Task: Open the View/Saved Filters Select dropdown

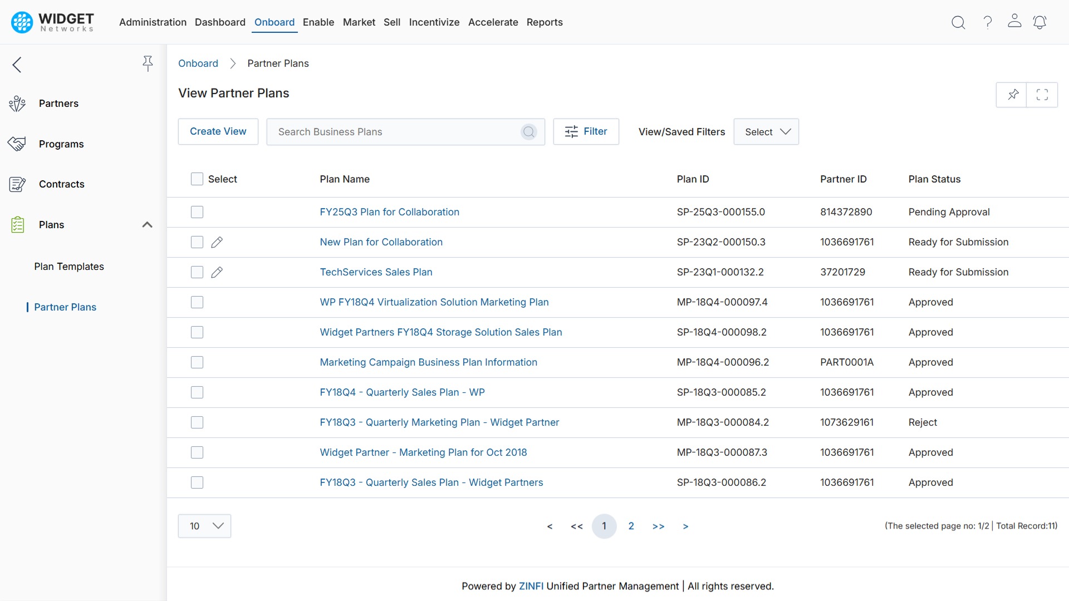Action: point(767,131)
